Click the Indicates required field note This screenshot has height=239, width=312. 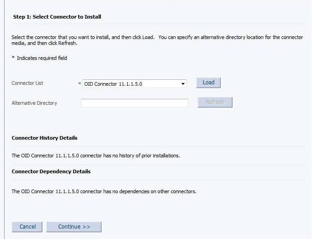tap(42, 58)
